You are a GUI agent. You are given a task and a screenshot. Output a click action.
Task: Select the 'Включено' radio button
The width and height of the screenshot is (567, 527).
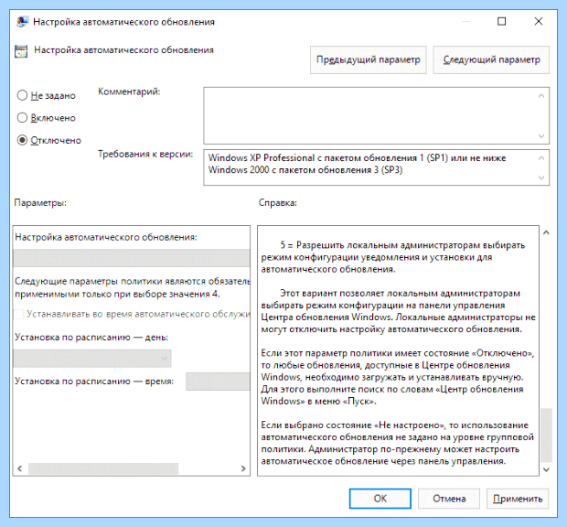22,118
